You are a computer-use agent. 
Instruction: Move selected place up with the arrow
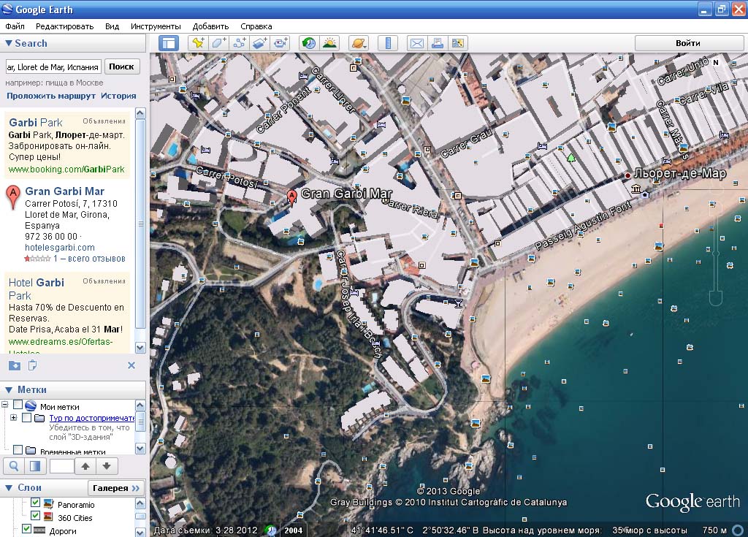(85, 466)
